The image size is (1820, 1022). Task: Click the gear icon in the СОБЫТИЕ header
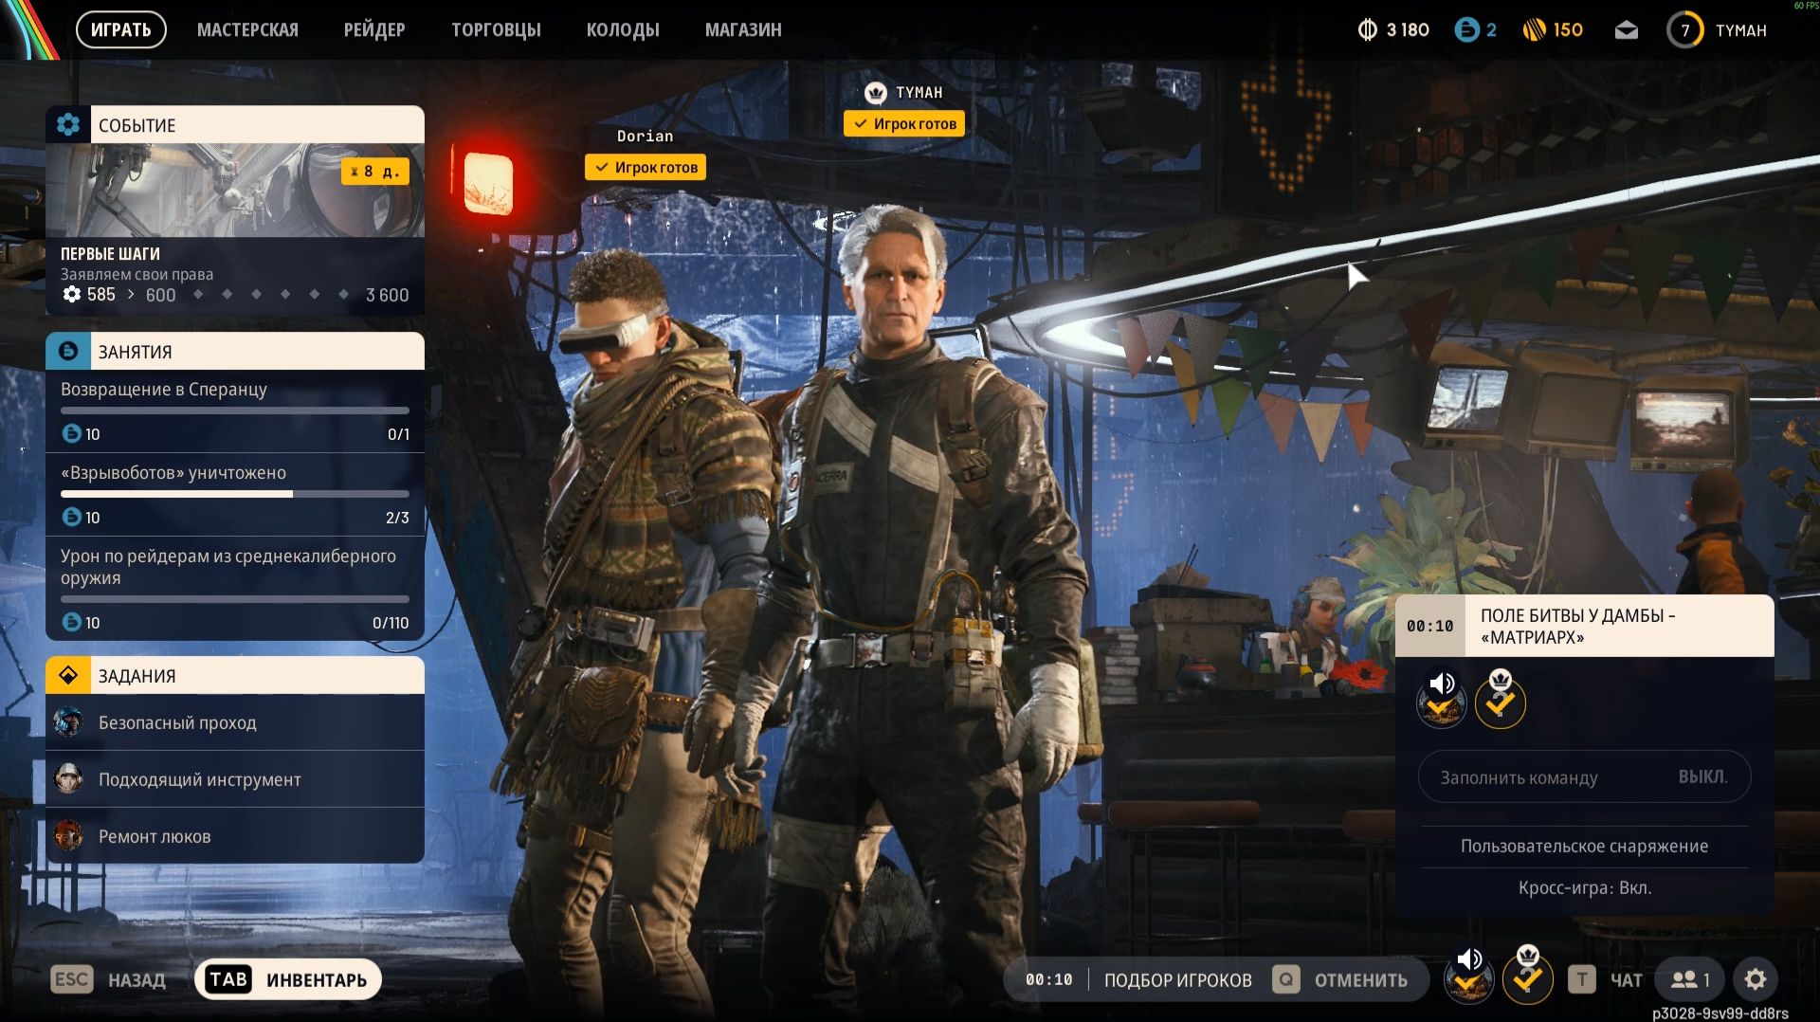pyautogui.click(x=68, y=124)
